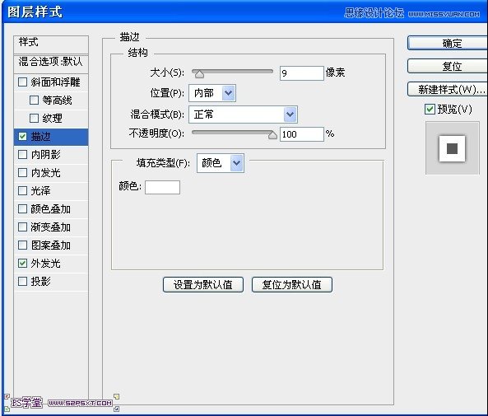
Task: Select the 外发光 style label
Action: coord(46,264)
